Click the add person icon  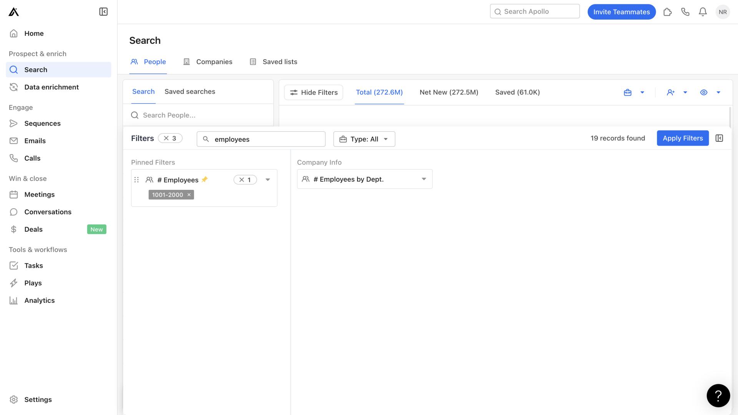pyautogui.click(x=671, y=92)
